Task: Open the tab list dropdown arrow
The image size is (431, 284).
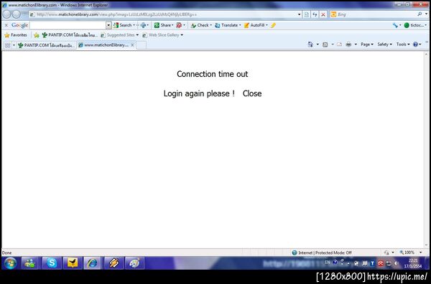Action: point(14,45)
